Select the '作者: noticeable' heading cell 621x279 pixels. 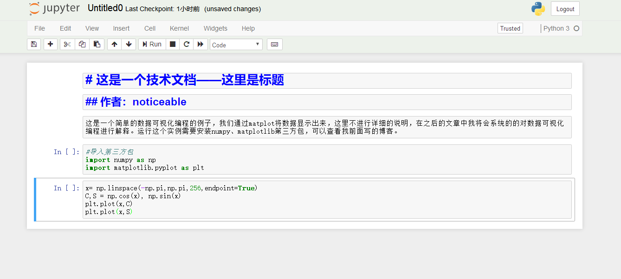tap(327, 102)
